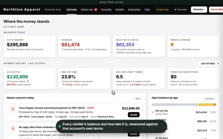The image size is (223, 139).
Task: Open the Needs a person 9 card
Action: 193,46
